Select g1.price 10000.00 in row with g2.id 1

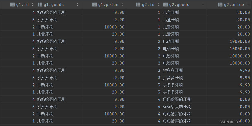point(114,27)
